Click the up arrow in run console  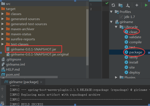pos(2,89)
